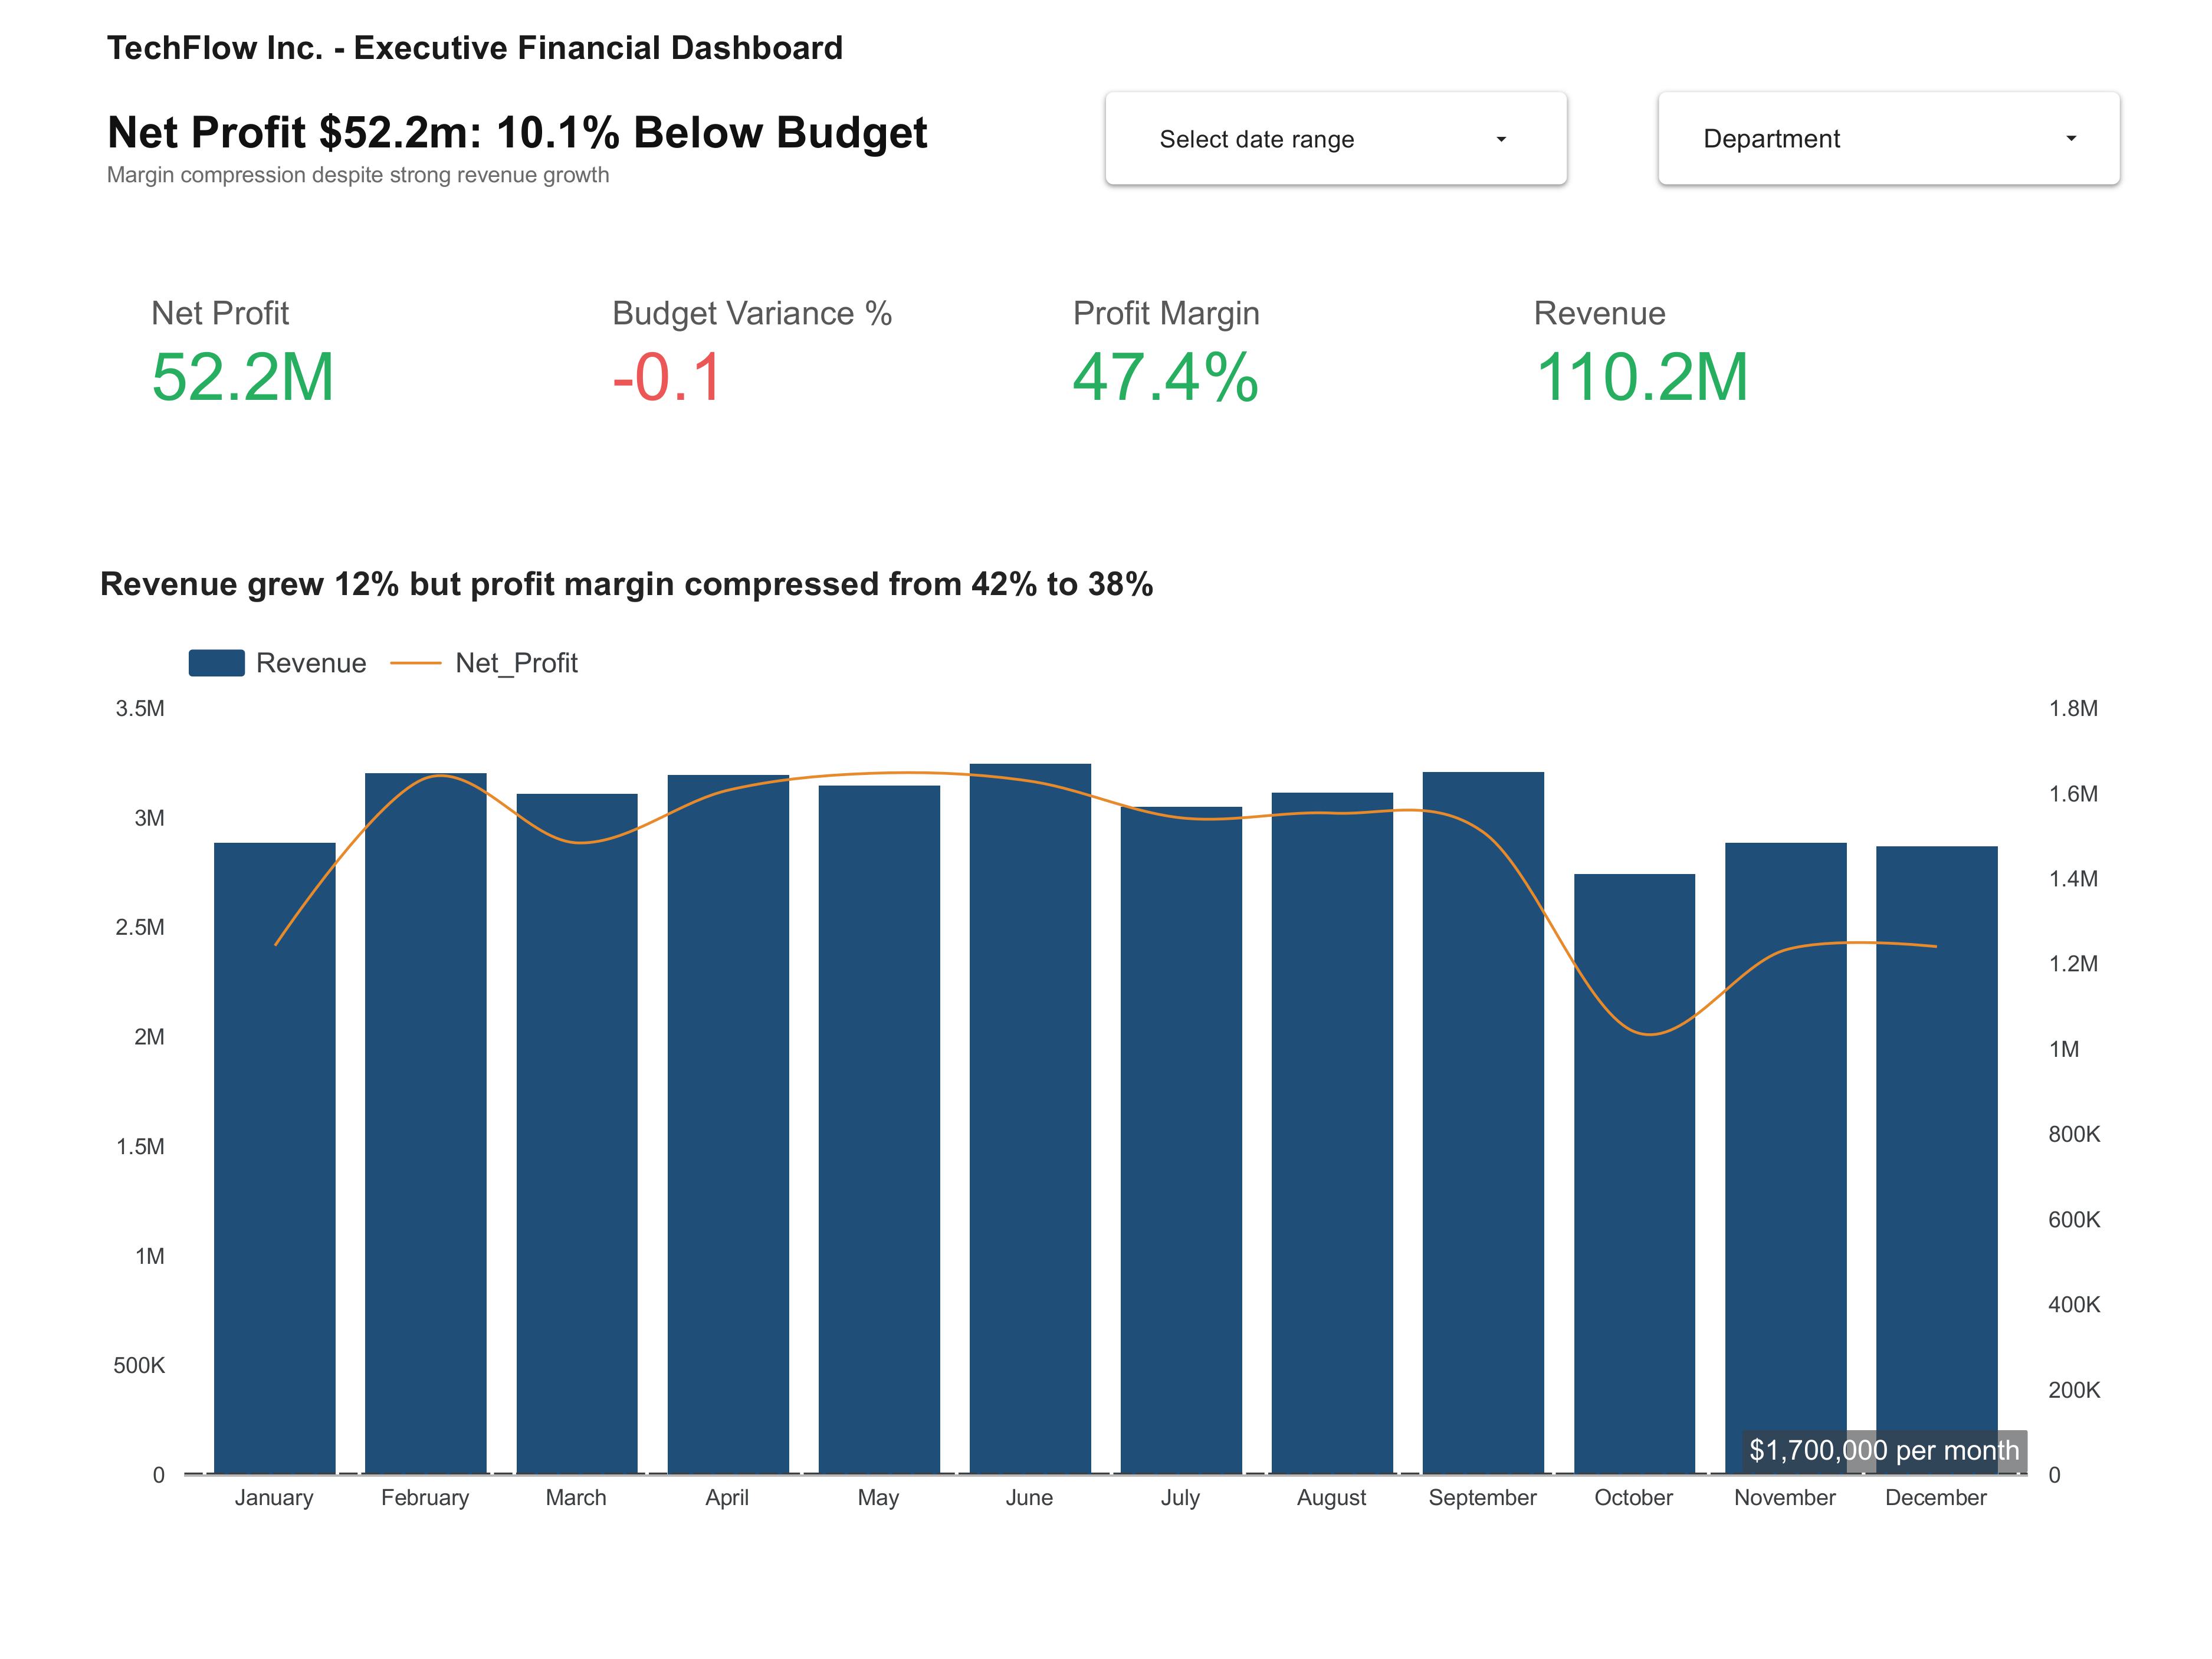Click the Budget Variance -0.1 value
This screenshot has width=2212, height=1659.
[x=667, y=378]
